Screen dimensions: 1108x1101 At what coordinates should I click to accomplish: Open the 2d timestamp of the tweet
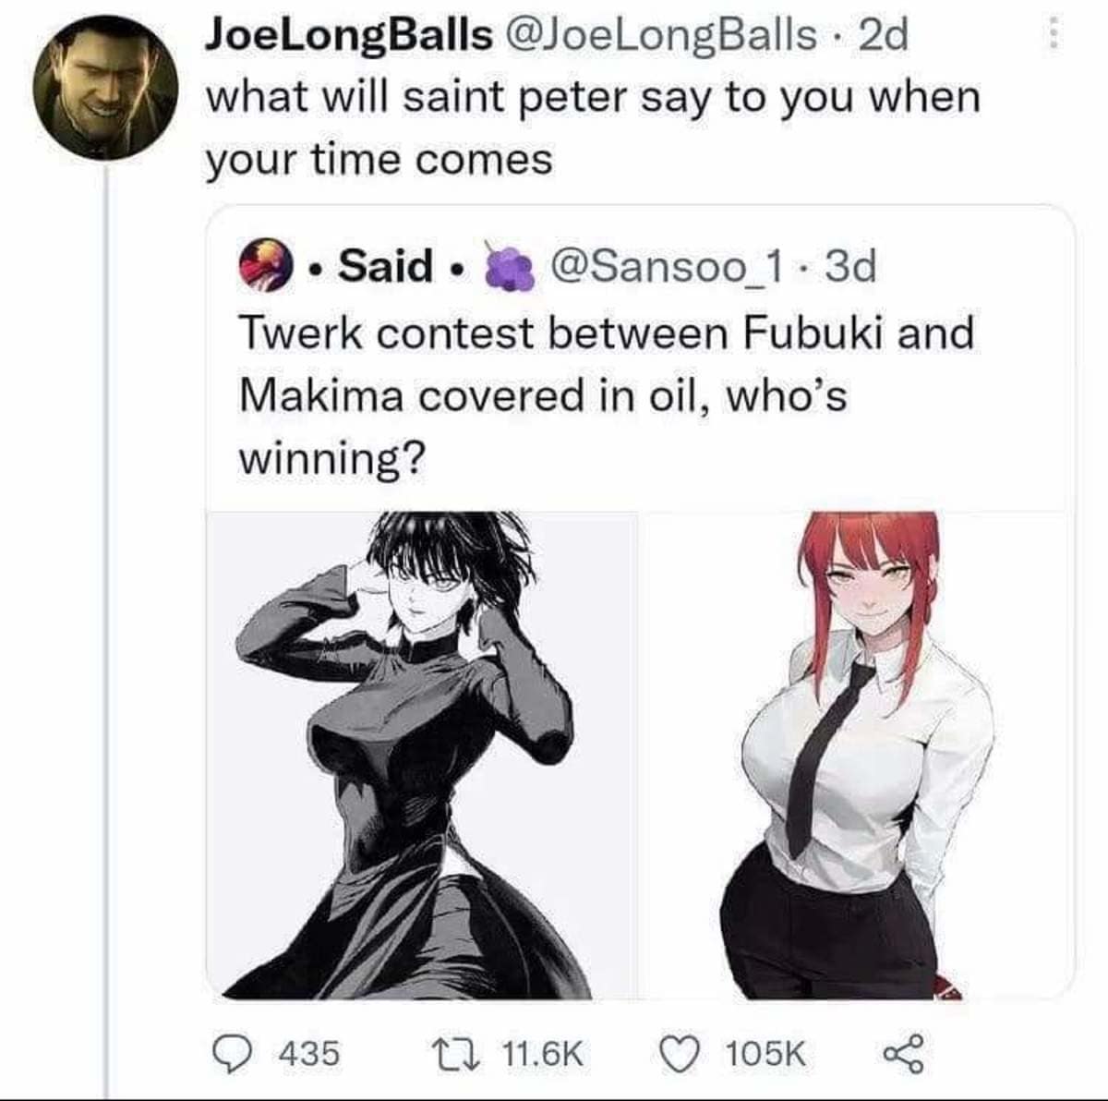[884, 37]
